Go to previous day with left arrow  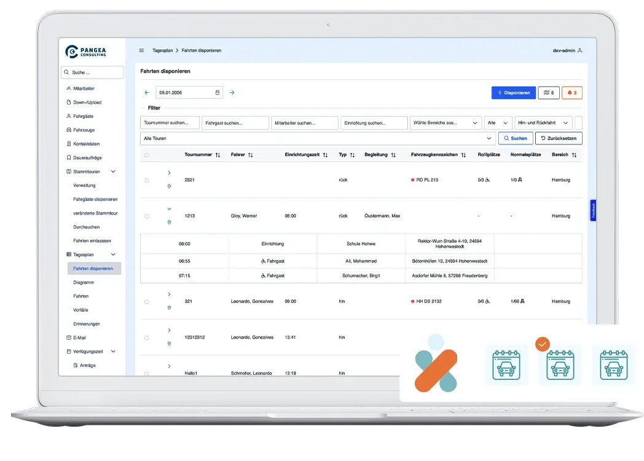click(x=147, y=93)
